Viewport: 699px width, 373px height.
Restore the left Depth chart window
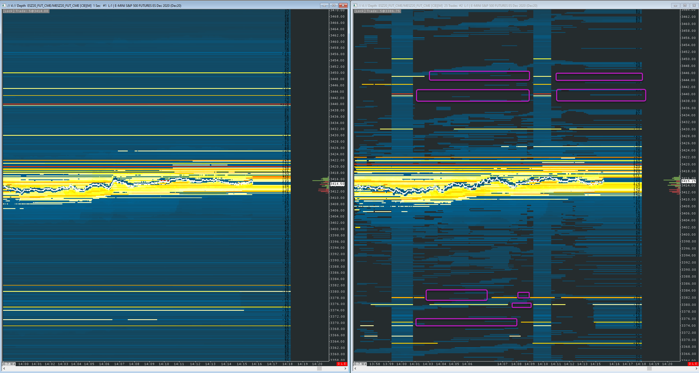pyautogui.click(x=334, y=5)
